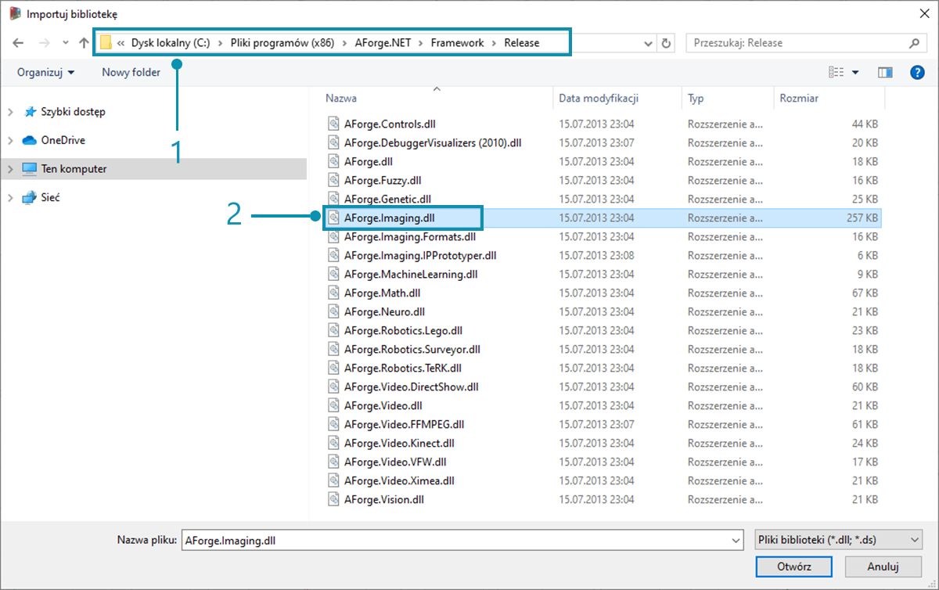Viewport: 939px width, 590px height.
Task: Open the help question mark icon
Action: [x=918, y=72]
